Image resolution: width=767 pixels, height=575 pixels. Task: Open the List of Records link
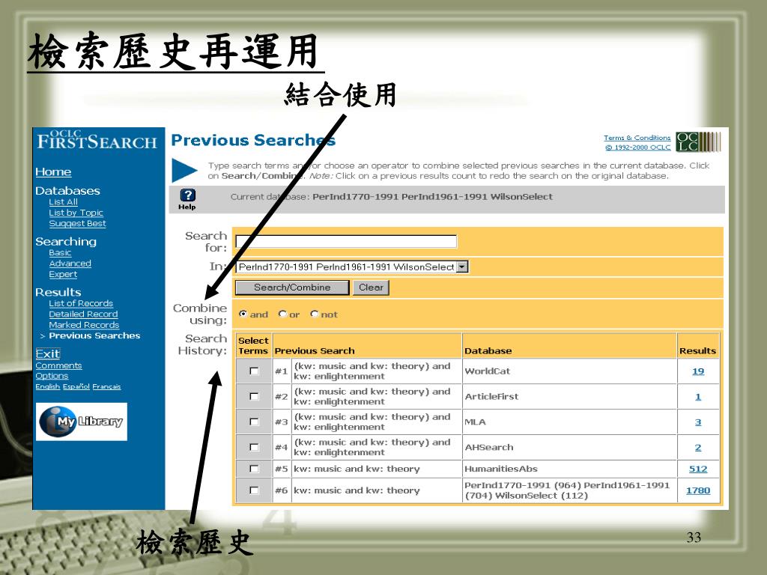click(81, 304)
